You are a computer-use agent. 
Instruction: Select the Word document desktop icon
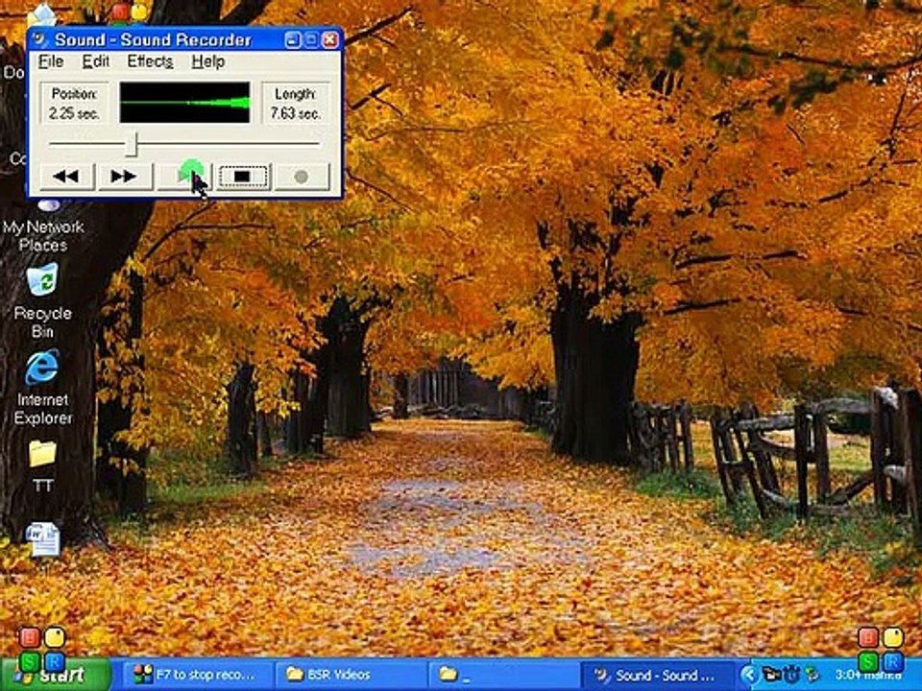[43, 538]
